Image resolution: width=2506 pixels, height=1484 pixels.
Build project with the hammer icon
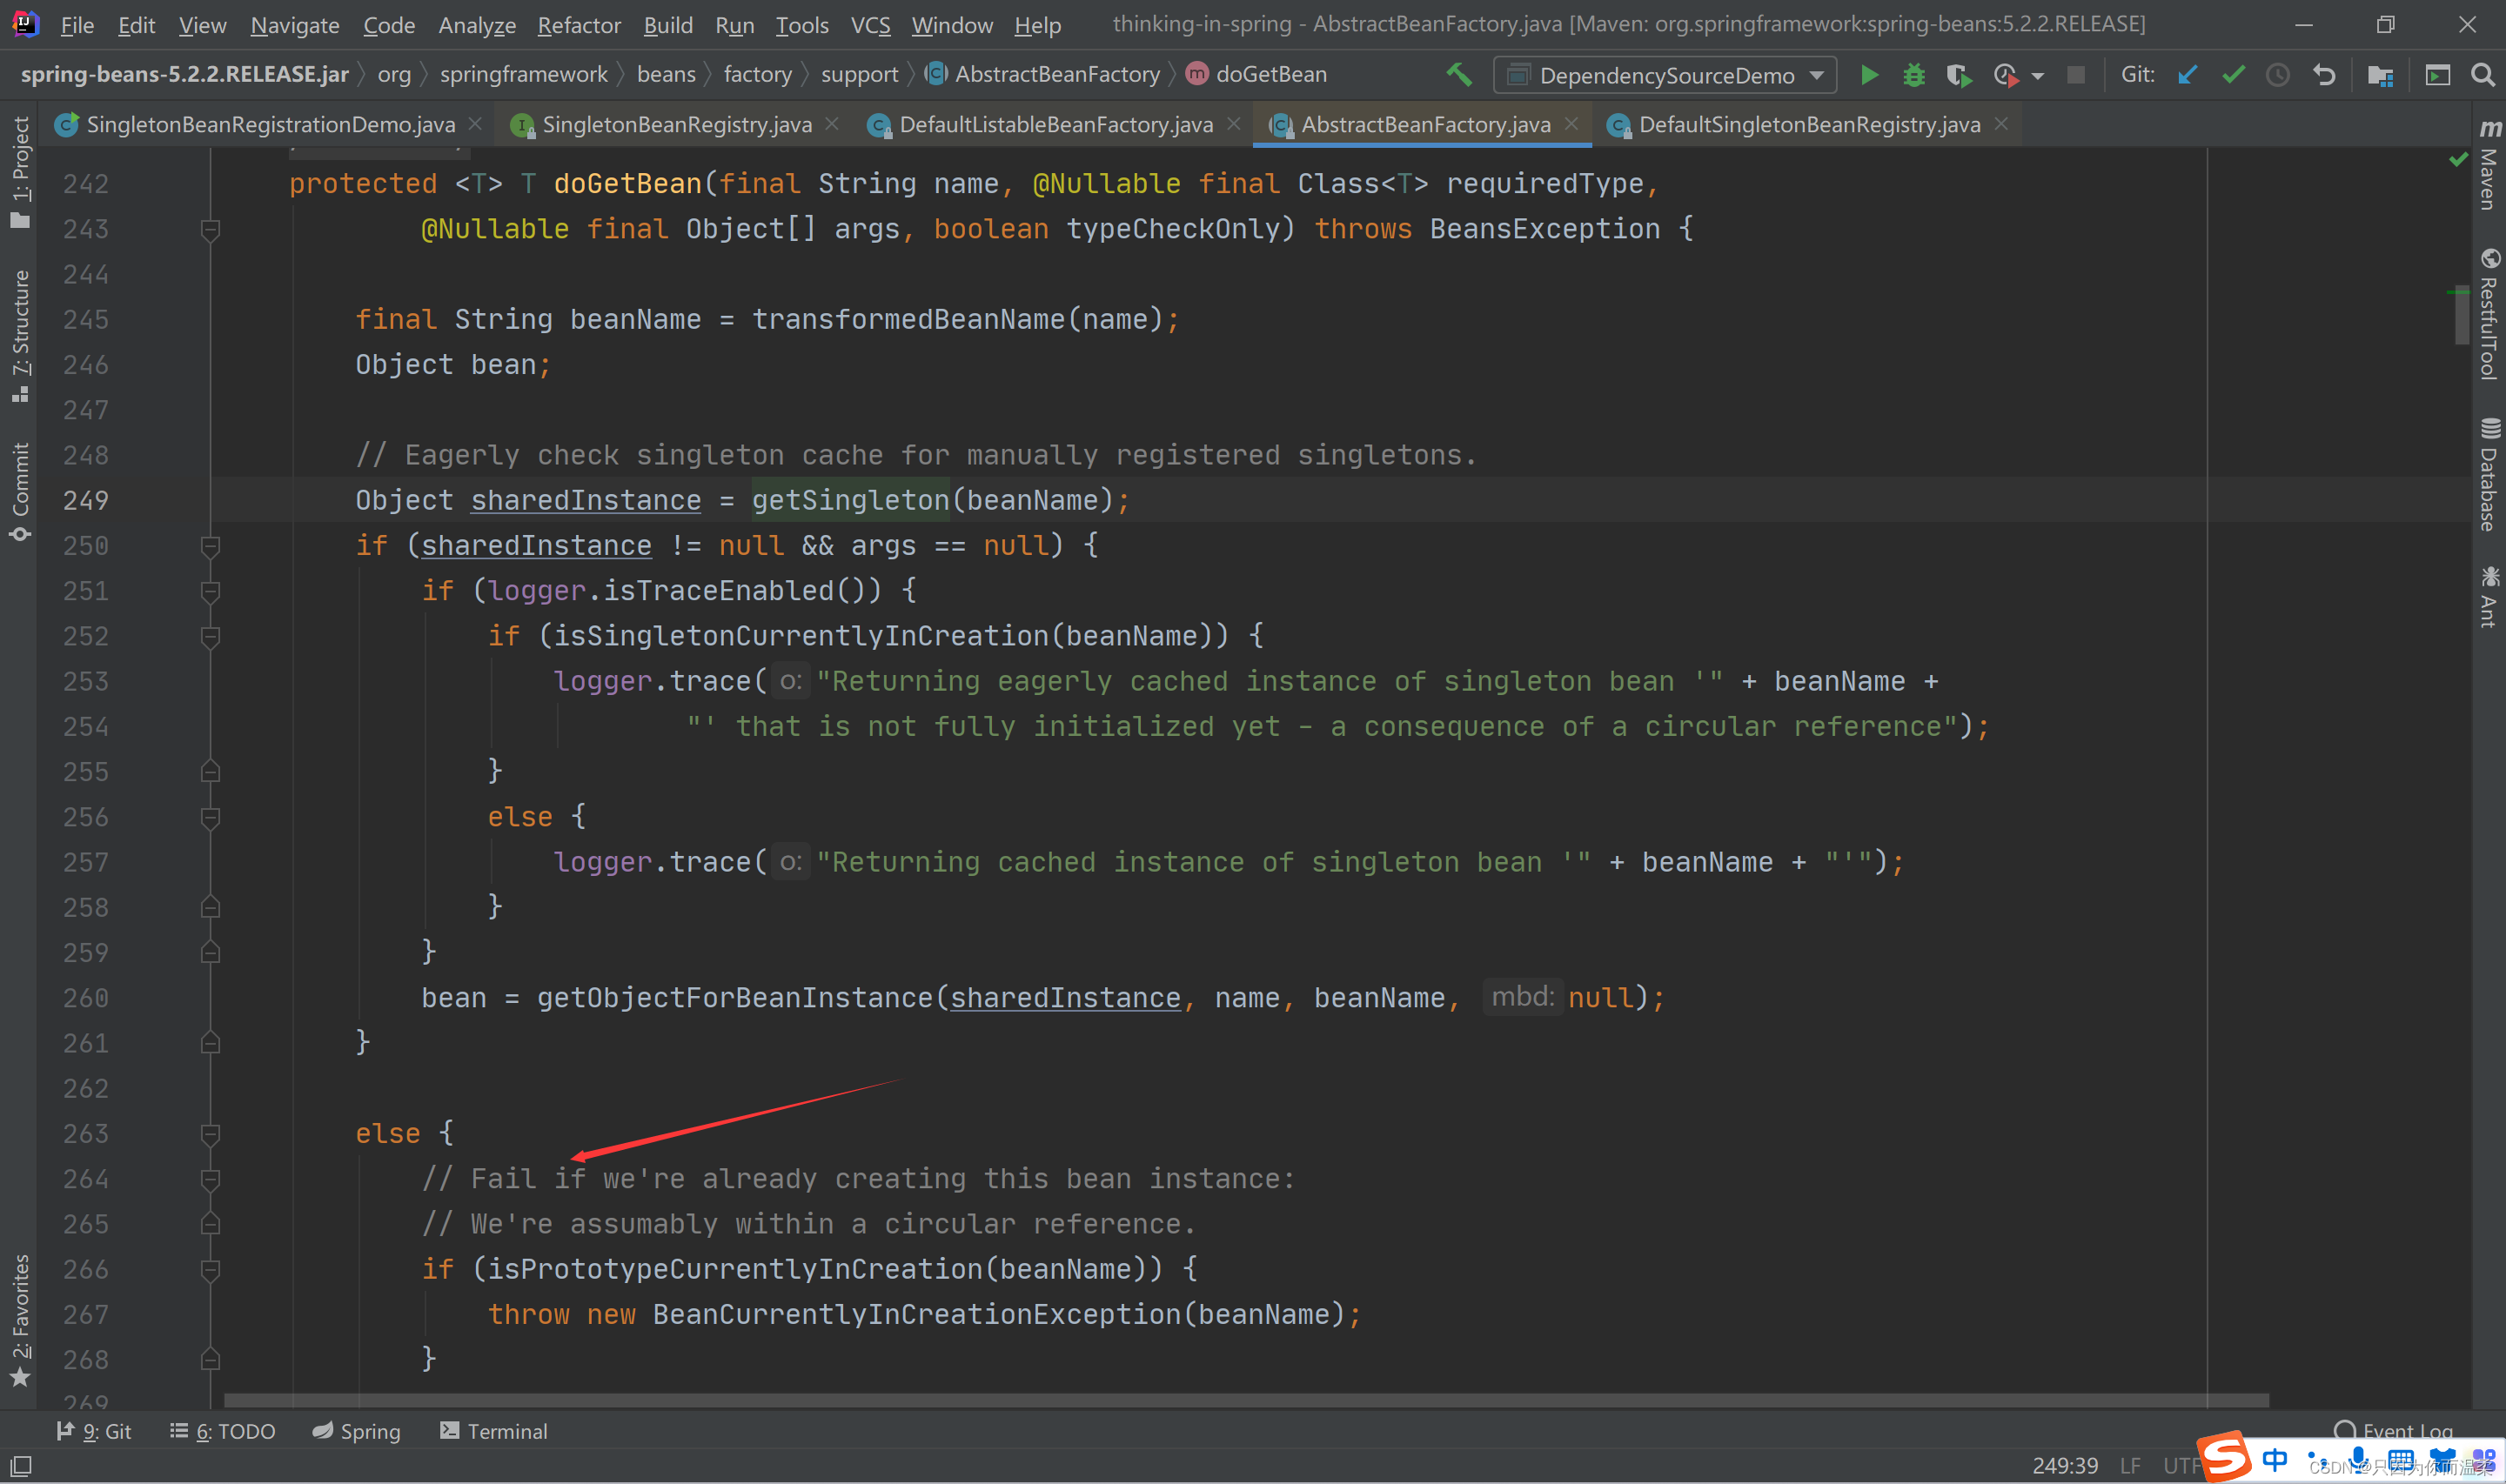tap(1459, 74)
